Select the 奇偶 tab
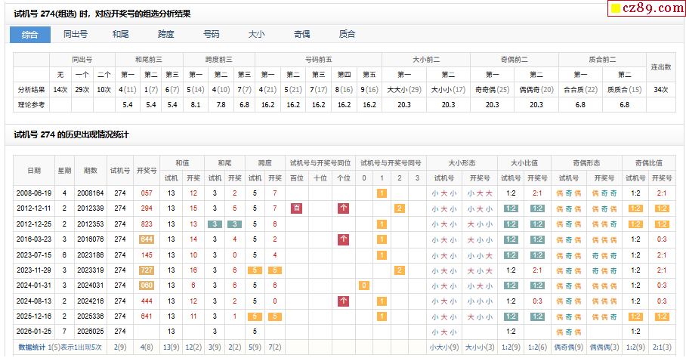 (301, 35)
